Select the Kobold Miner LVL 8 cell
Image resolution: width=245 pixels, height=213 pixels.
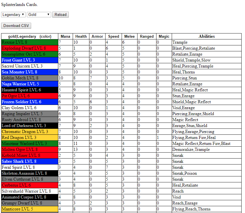pos(30,155)
